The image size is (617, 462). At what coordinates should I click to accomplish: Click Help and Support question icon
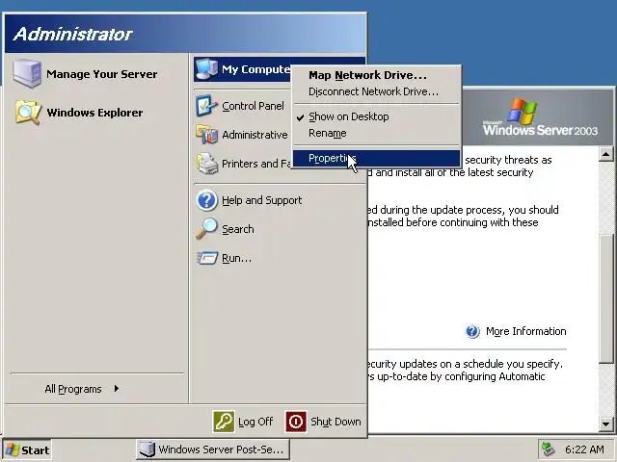[206, 200]
